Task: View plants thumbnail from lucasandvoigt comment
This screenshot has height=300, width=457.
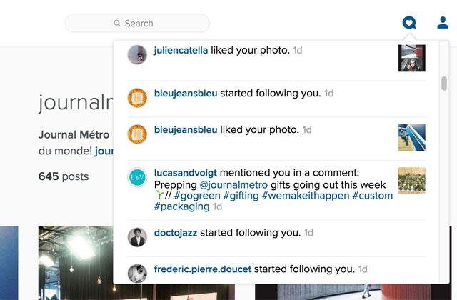Action: (x=412, y=181)
